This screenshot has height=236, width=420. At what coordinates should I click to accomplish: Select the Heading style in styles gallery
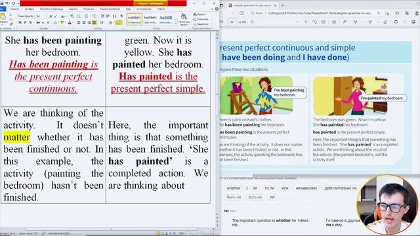(x=165, y=19)
